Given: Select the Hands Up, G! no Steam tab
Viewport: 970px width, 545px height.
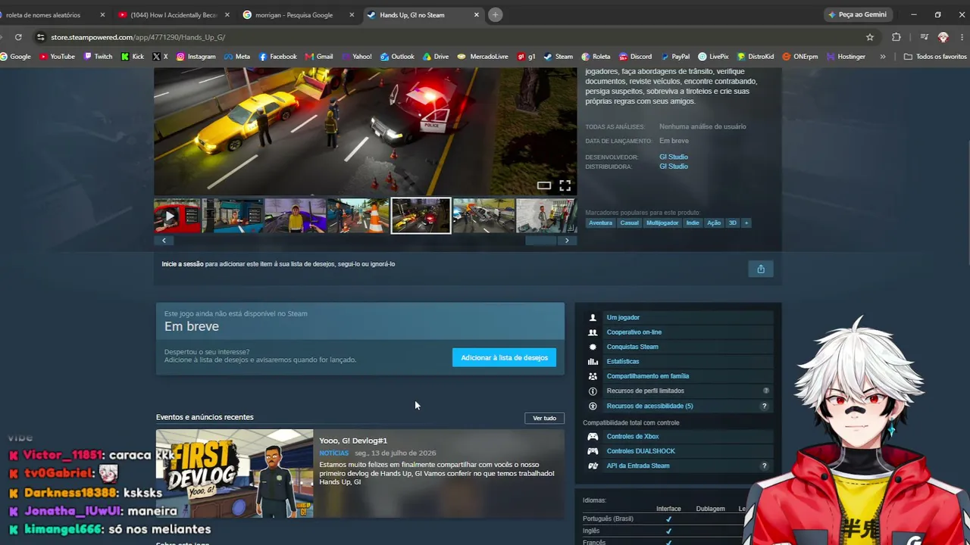Looking at the screenshot, I should coord(423,14).
